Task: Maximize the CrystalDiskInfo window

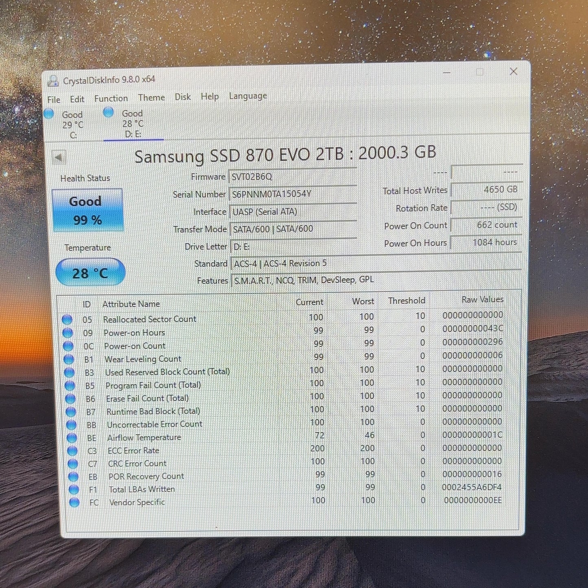Action: tap(480, 72)
